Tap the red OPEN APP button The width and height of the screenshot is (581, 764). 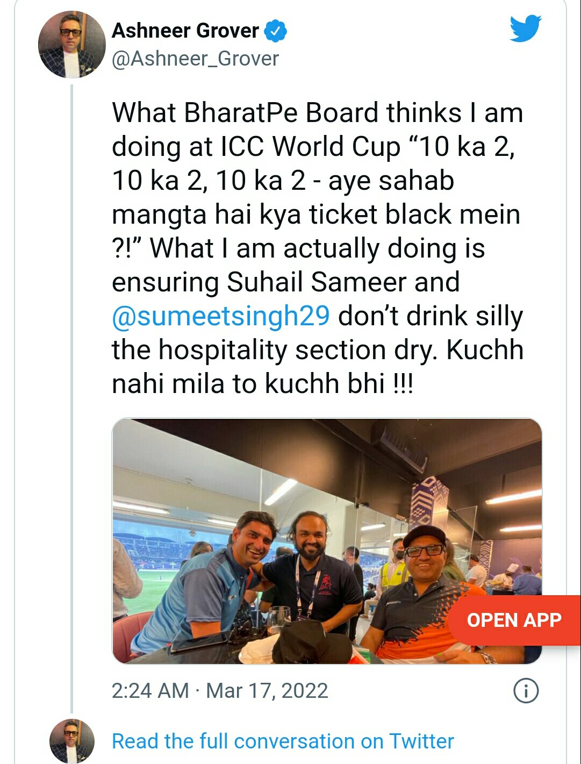click(x=514, y=620)
